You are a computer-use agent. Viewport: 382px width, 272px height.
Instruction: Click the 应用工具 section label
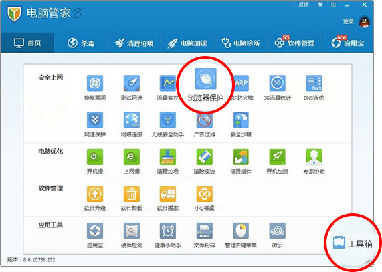click(x=50, y=225)
